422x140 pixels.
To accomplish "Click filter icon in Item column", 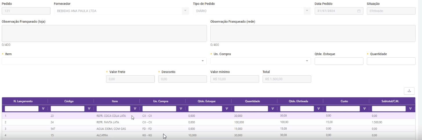I will (135, 109).
